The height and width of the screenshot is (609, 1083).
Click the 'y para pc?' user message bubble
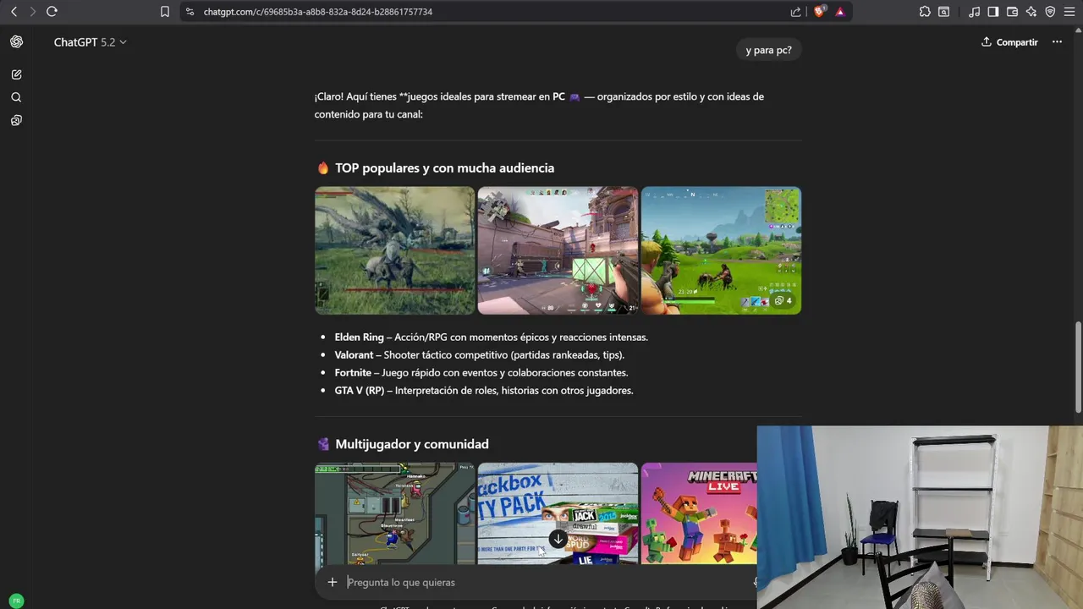pyautogui.click(x=768, y=50)
